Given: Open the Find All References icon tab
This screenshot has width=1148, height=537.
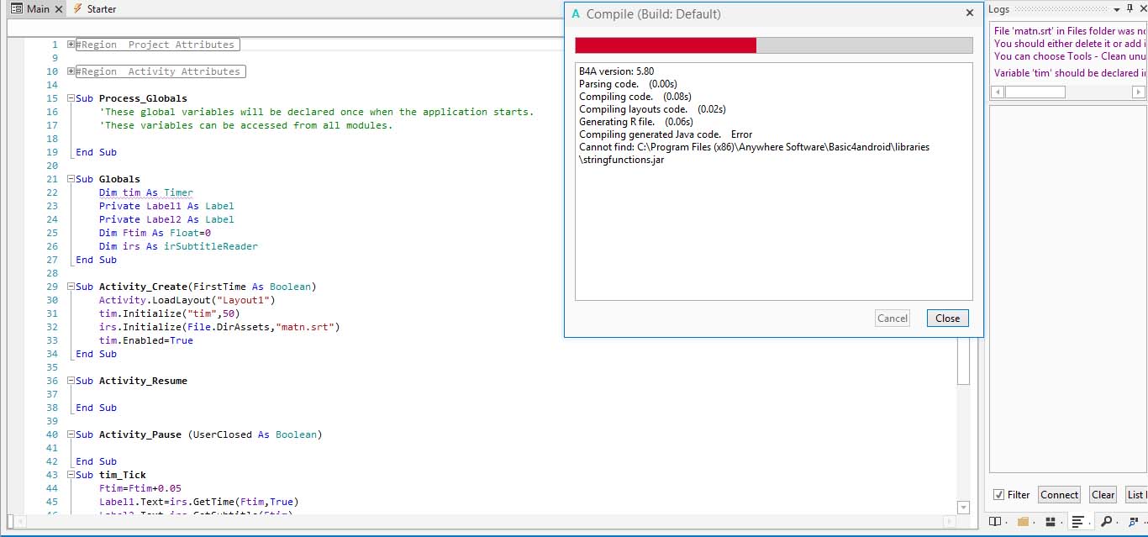Looking at the screenshot, I should (x=1135, y=521).
